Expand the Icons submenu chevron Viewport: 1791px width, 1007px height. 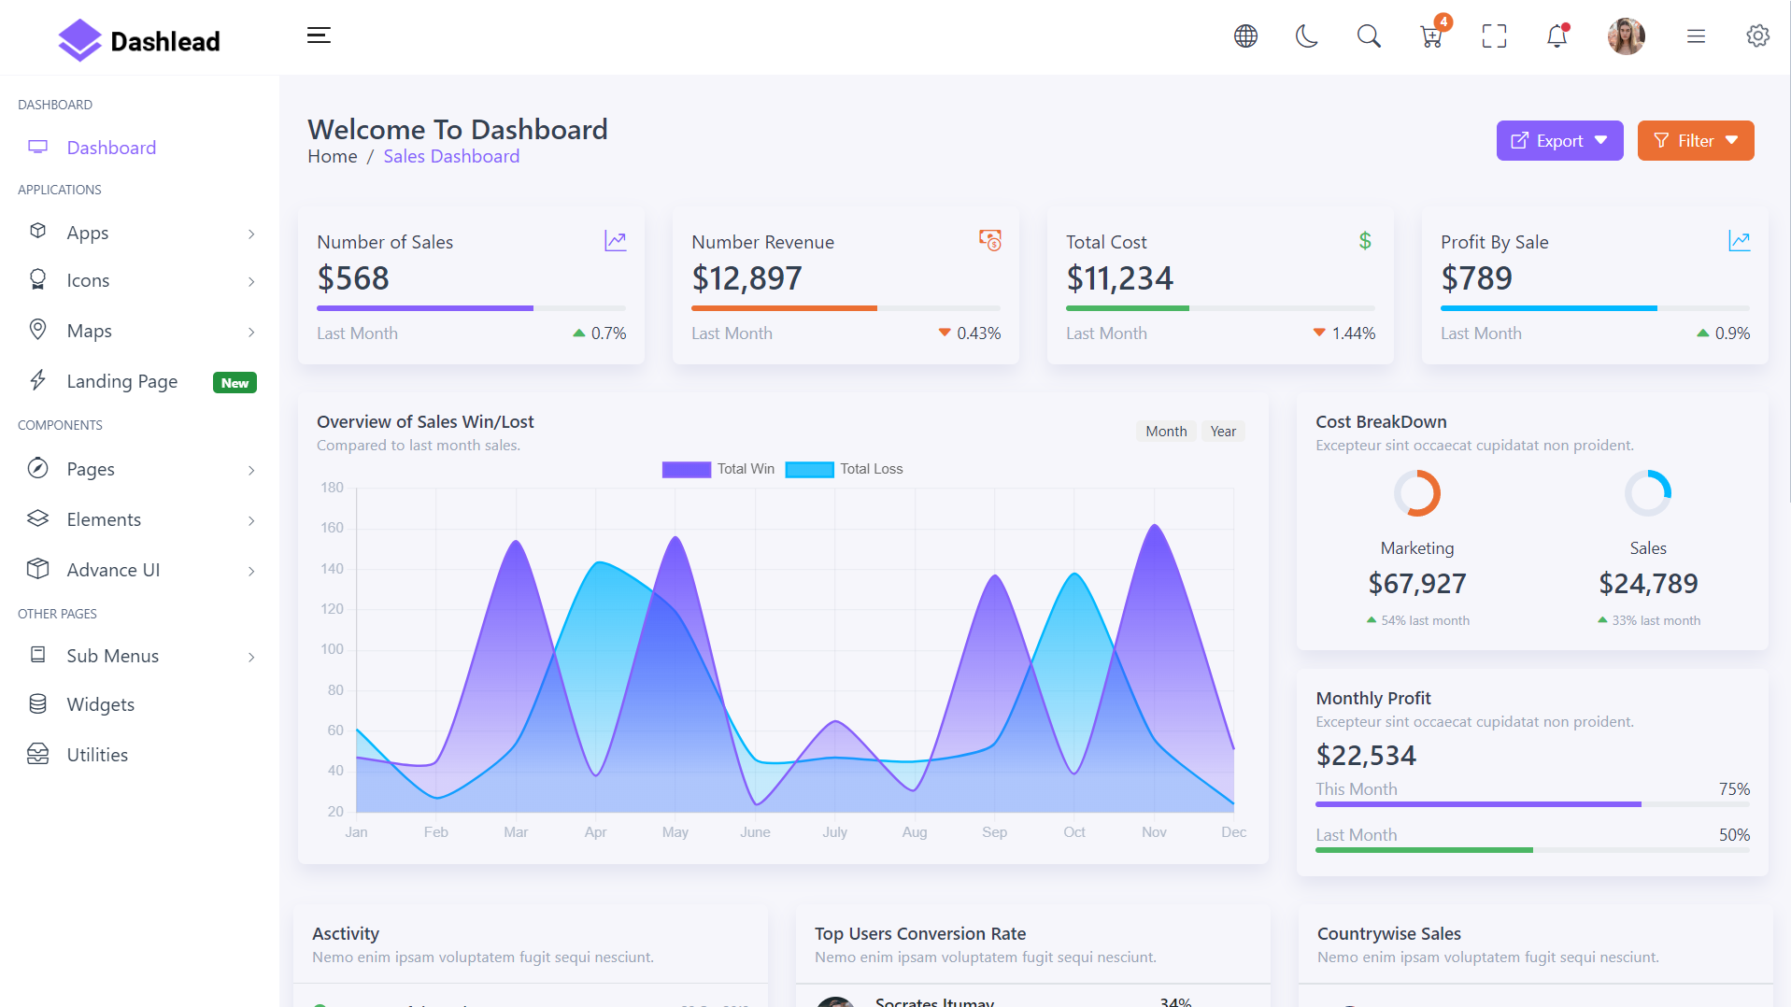(x=251, y=281)
